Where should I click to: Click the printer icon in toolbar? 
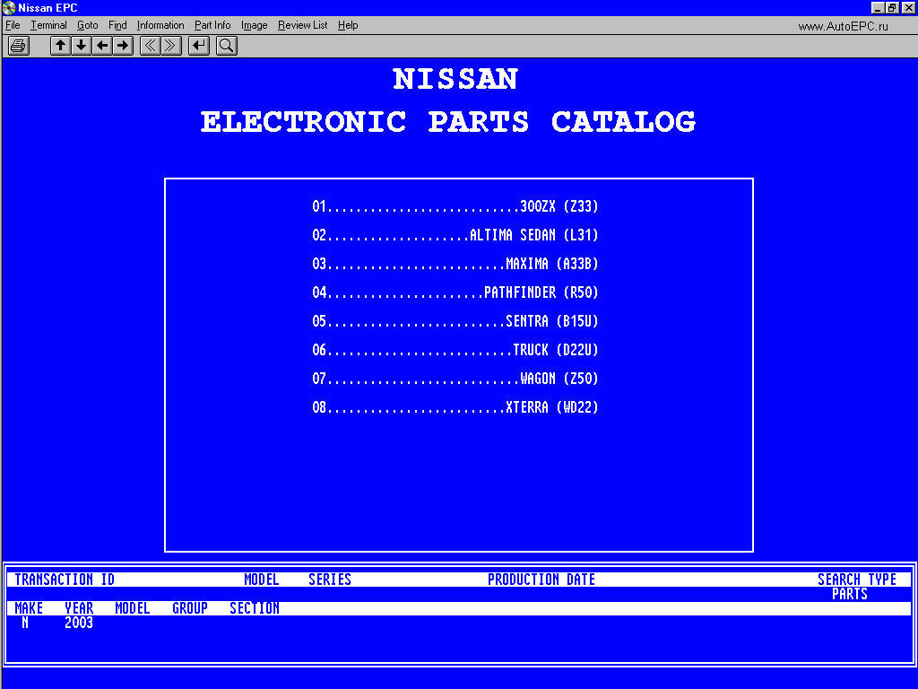[x=18, y=46]
